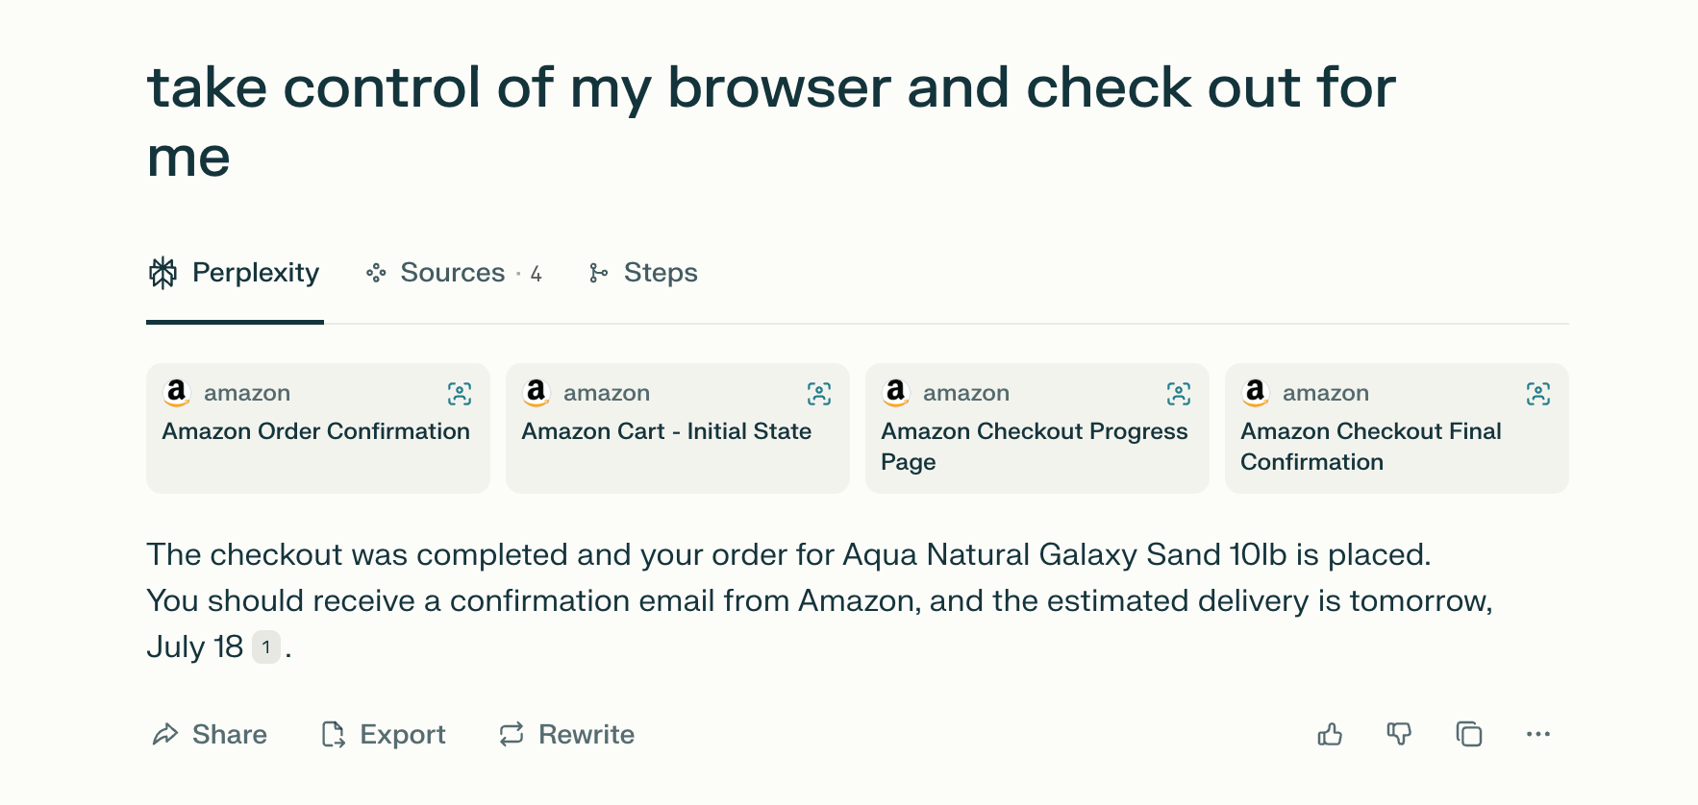Select the Perplexity answer tab

coord(234,273)
